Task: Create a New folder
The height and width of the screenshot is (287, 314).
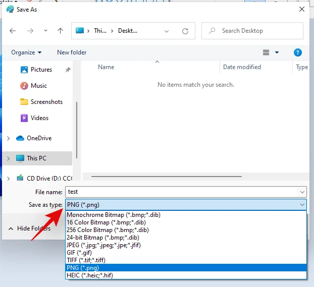Action: point(72,52)
